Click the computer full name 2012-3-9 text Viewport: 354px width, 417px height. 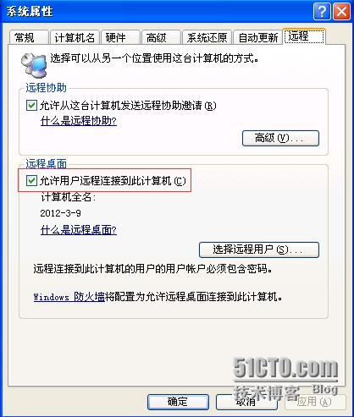[60, 213]
